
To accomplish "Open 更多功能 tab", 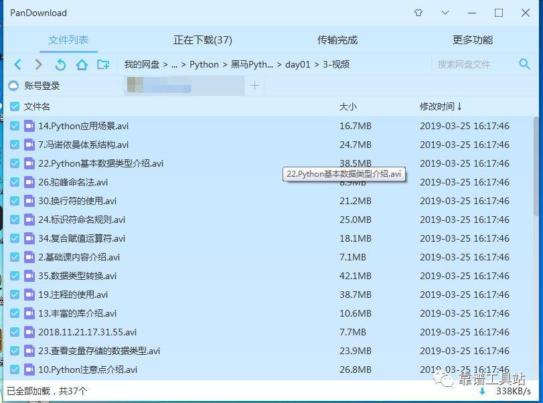I will click(472, 39).
